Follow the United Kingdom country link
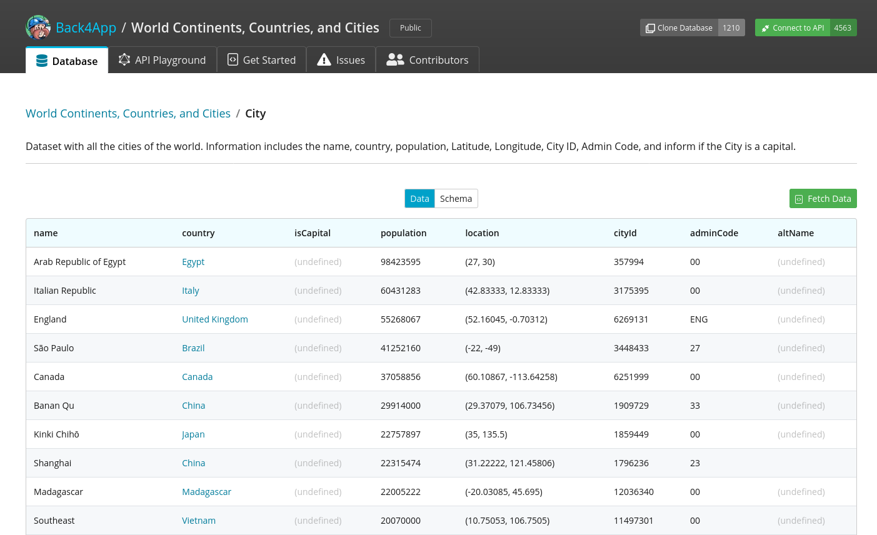This screenshot has width=877, height=535. [x=215, y=319]
